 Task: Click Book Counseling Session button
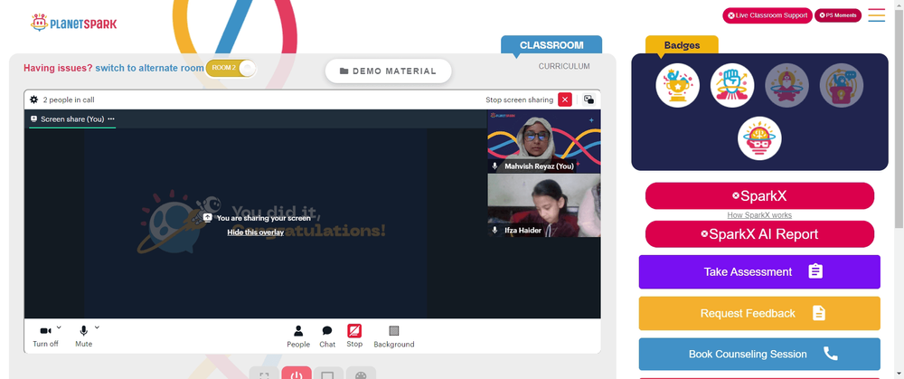click(x=759, y=355)
